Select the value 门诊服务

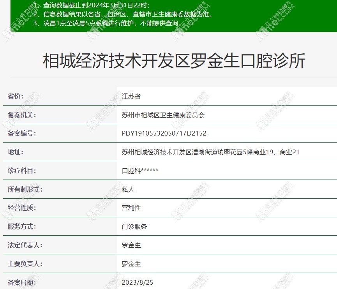click(134, 226)
